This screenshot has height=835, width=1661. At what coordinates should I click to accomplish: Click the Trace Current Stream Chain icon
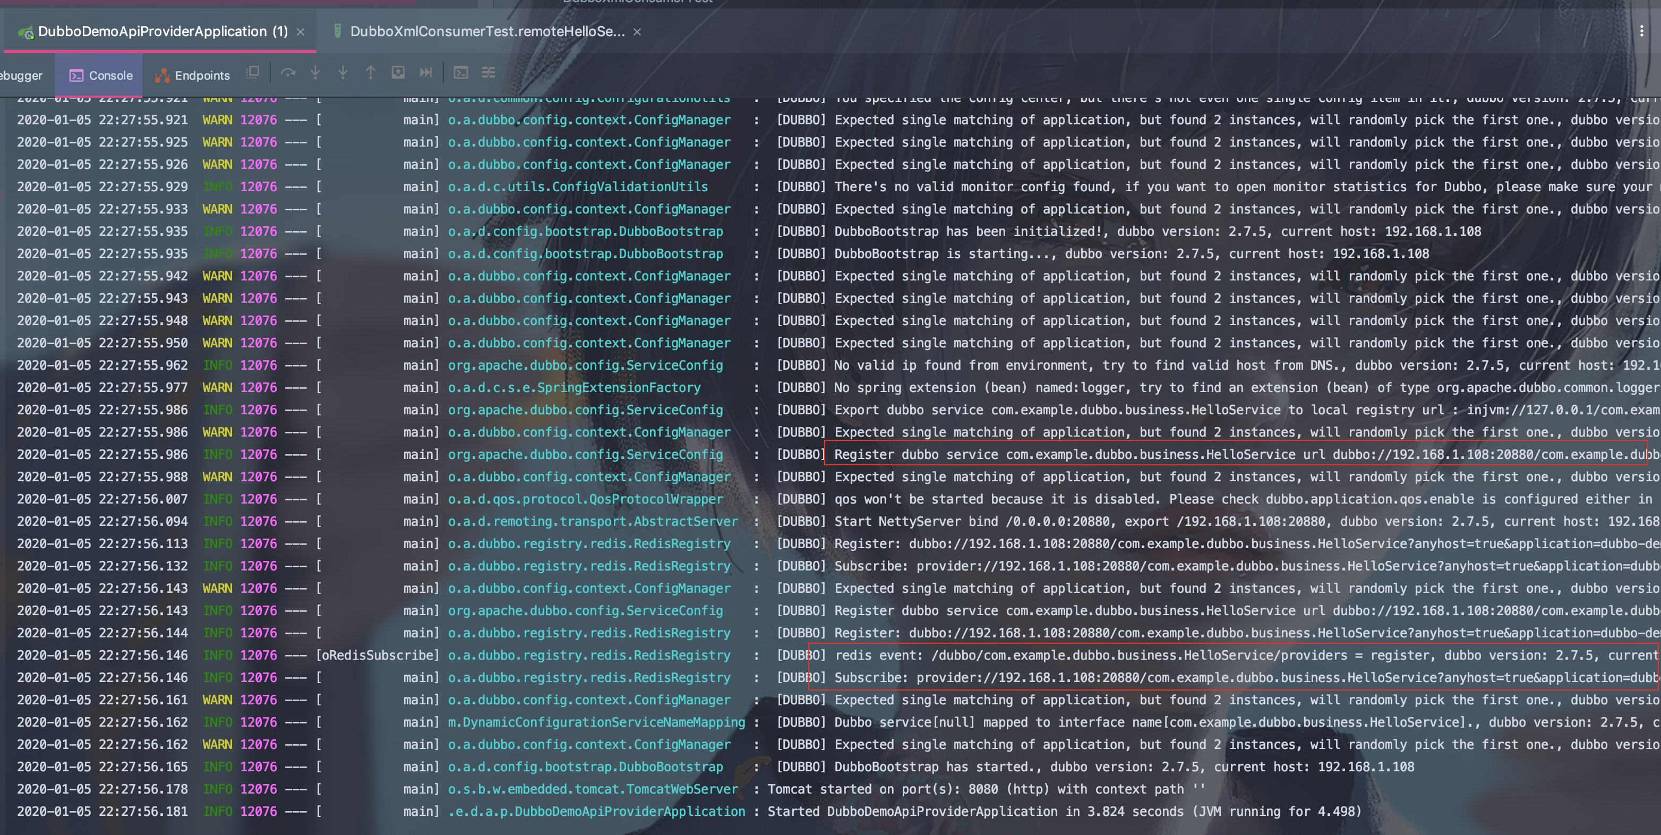click(x=488, y=73)
